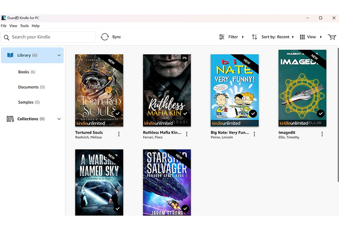Select Documents (0) in sidebar

tap(32, 87)
